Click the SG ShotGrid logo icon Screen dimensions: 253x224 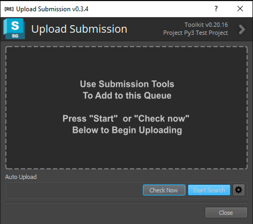pos(14,29)
